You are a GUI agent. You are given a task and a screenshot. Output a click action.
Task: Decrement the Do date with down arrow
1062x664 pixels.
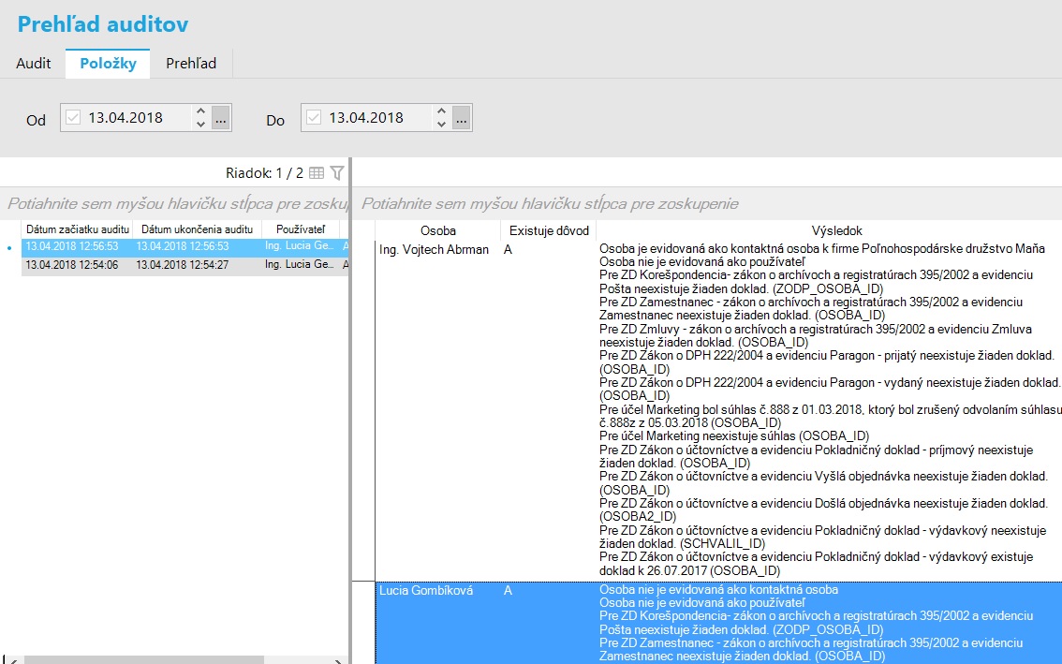[x=442, y=124]
